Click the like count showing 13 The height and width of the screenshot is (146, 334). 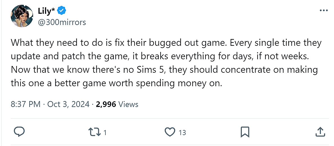[182, 133]
